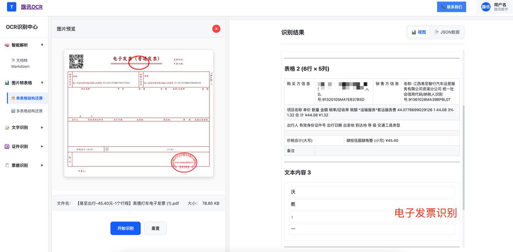Click the OCR识别中心 sidebar title
This screenshot has height=252, width=513.
[22, 27]
